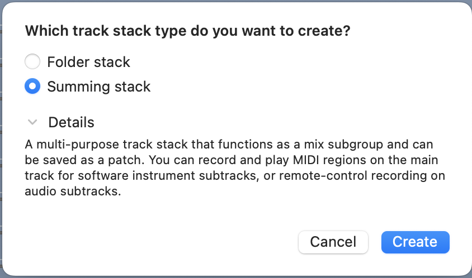The width and height of the screenshot is (472, 278).
Task: Click the filled blue dot beside Summing stack
Action: click(33, 87)
